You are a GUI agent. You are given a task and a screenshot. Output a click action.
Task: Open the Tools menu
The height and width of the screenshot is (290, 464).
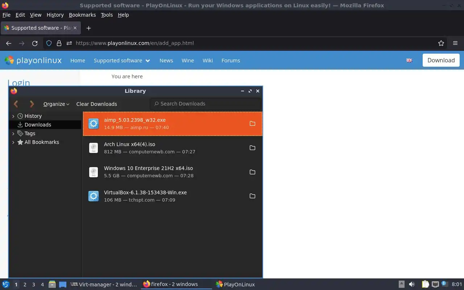point(107,15)
